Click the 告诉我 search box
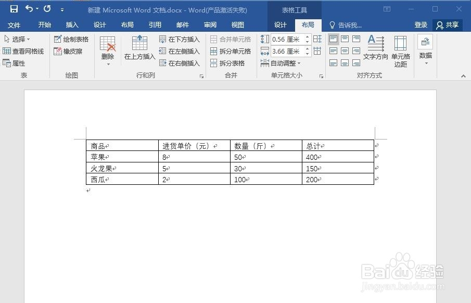Image resolution: width=471 pixels, height=303 pixels. click(346, 25)
